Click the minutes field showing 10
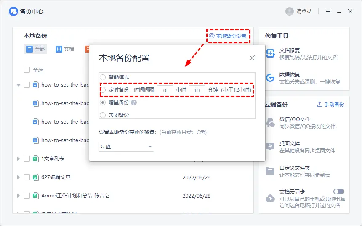Screen dimensions: 362x226 (197, 90)
